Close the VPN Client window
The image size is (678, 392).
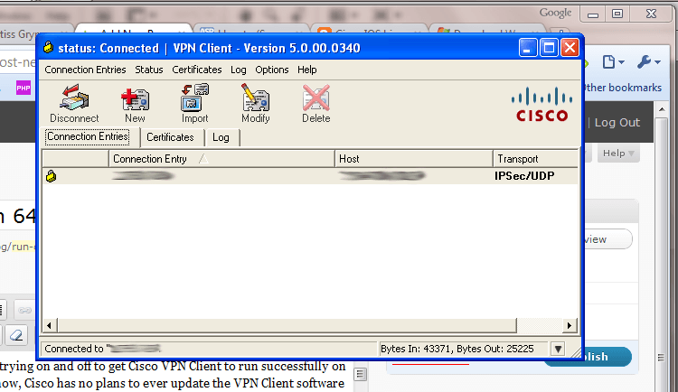coord(570,48)
